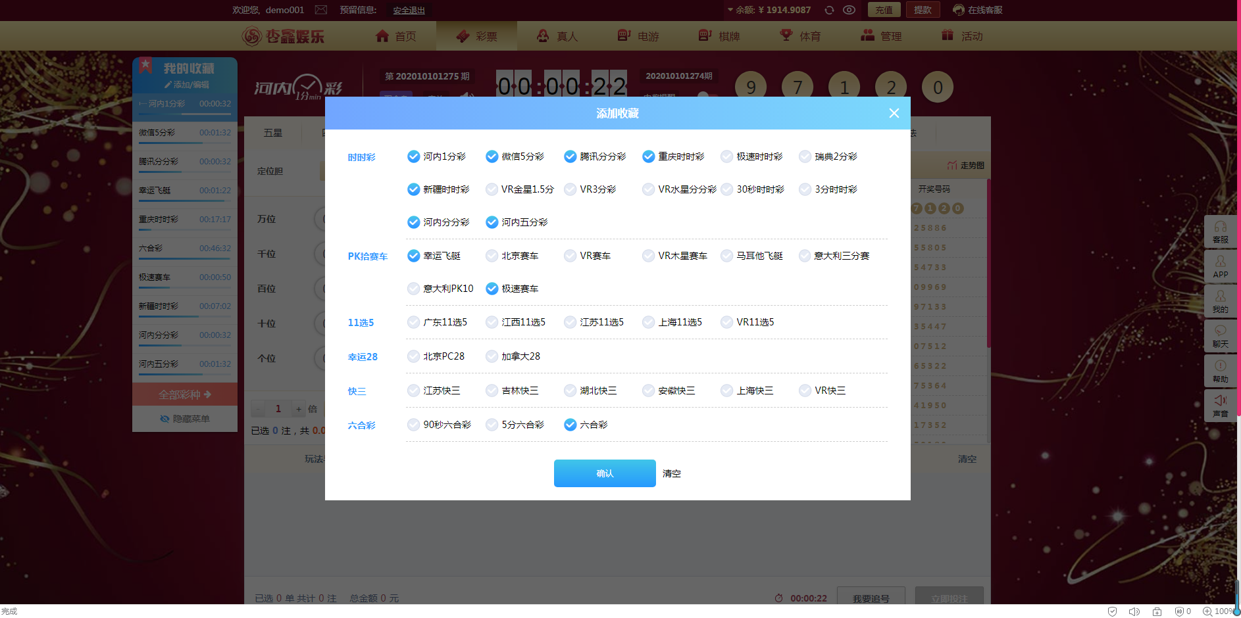Uncheck 河内1分彩 checkbox
This screenshot has height=618, width=1241.
click(x=413, y=156)
